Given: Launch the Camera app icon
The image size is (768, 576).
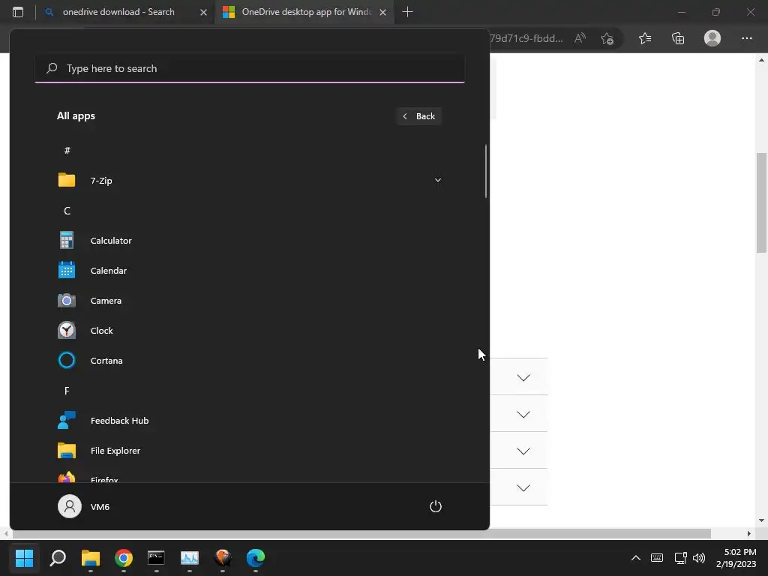Looking at the screenshot, I should (67, 300).
